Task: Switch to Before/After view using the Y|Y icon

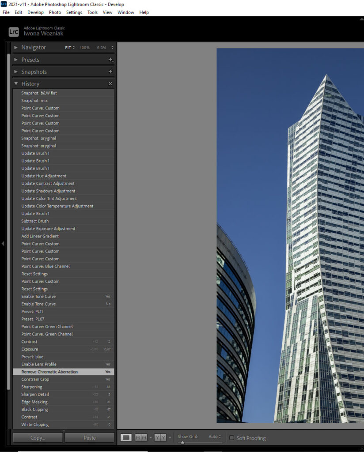Action: tap(160, 437)
